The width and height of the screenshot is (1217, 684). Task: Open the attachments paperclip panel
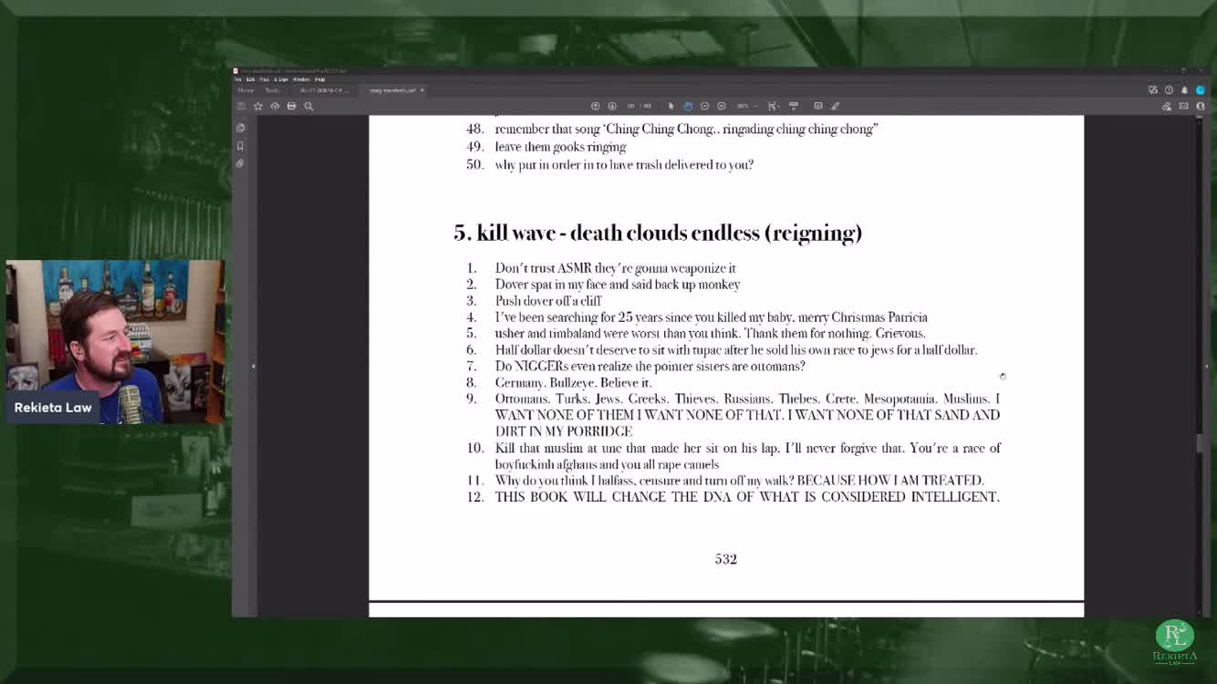click(241, 163)
